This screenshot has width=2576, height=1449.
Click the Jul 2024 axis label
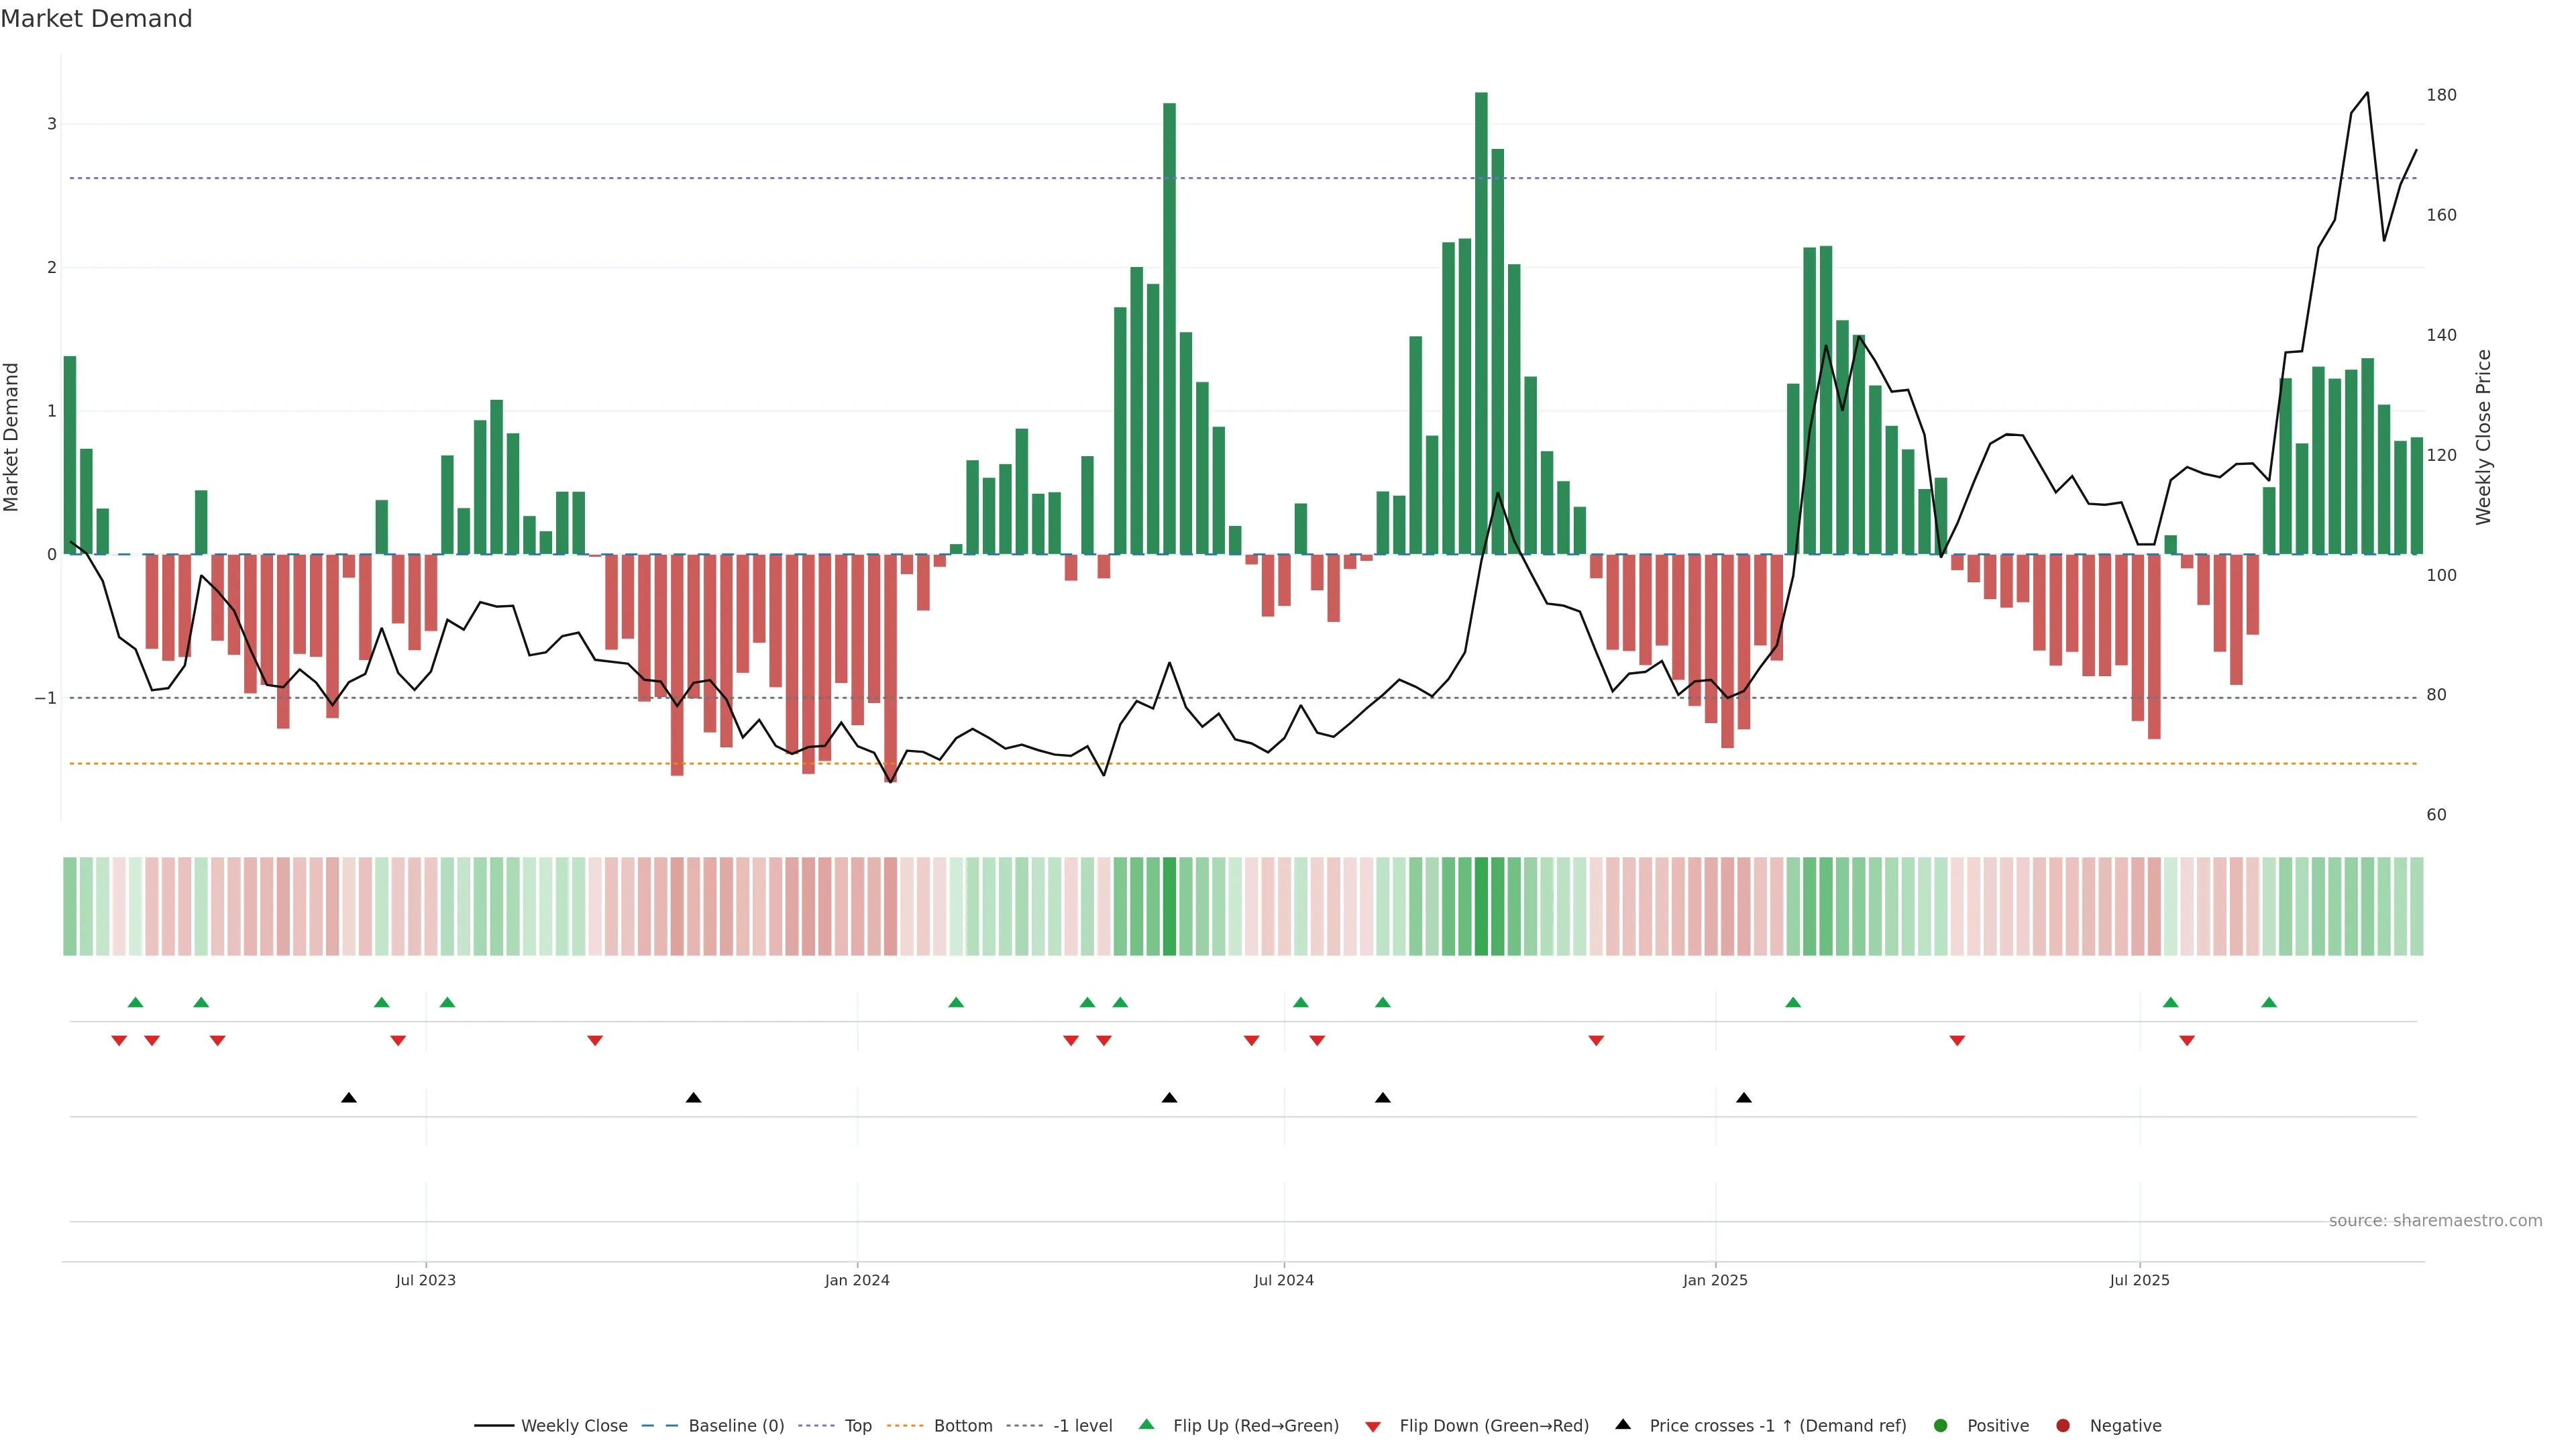[x=1283, y=1280]
